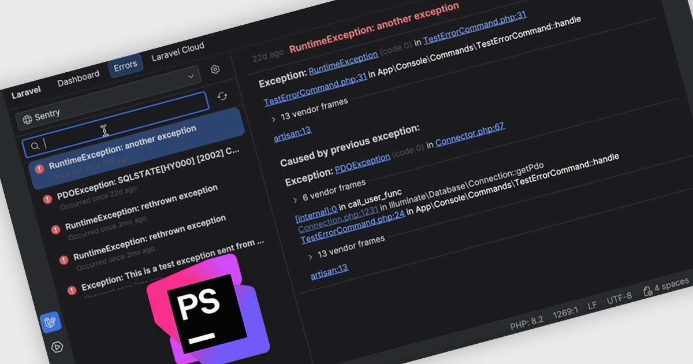Change LF line separator in status bar

pos(593,304)
